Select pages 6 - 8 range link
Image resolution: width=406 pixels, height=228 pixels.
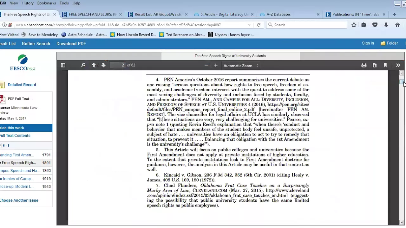click(6, 146)
